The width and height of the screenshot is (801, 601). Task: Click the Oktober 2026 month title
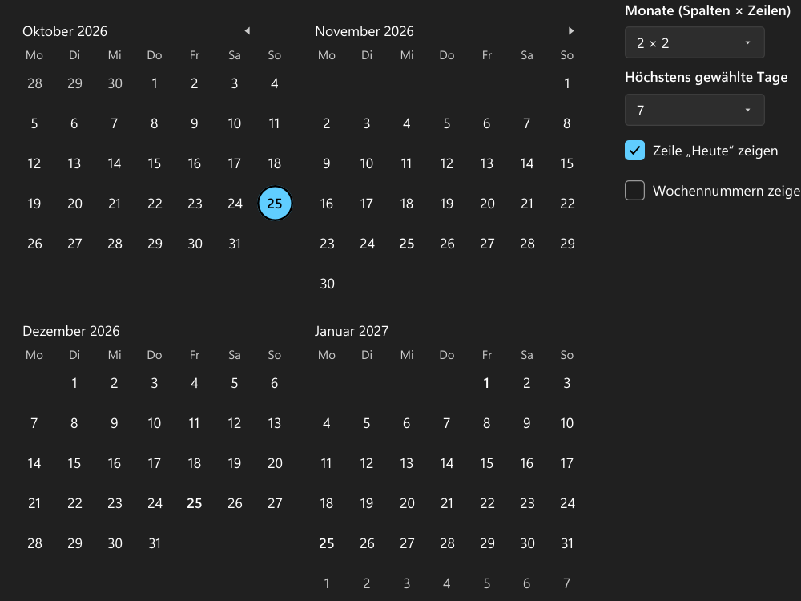pyautogui.click(x=65, y=31)
